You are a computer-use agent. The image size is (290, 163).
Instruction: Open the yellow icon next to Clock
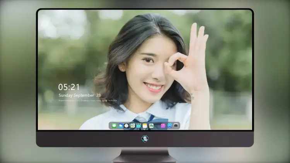tap(133, 126)
